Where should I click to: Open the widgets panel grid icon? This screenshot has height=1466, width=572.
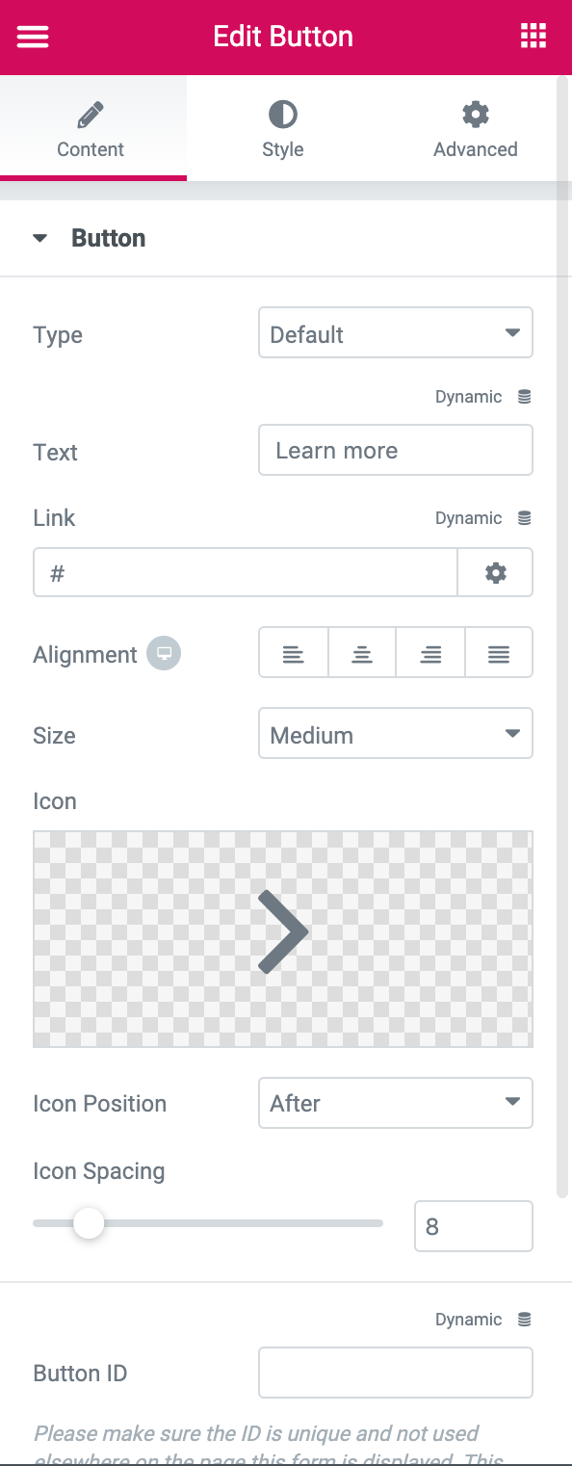[533, 36]
